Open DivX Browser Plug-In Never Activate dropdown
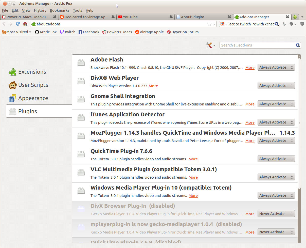Screen dimensions: 306x248 pos(276,214)
